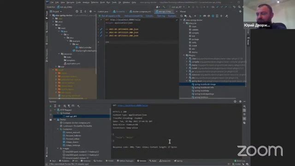Click Expand All icon in Project panel
The height and width of the screenshot is (166, 295).
81,12
